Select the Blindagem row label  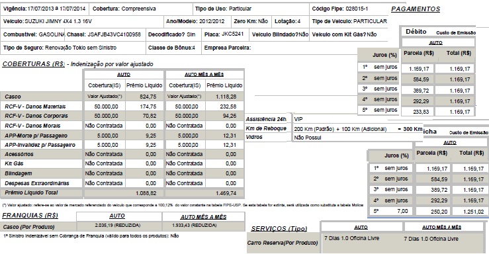(19, 173)
